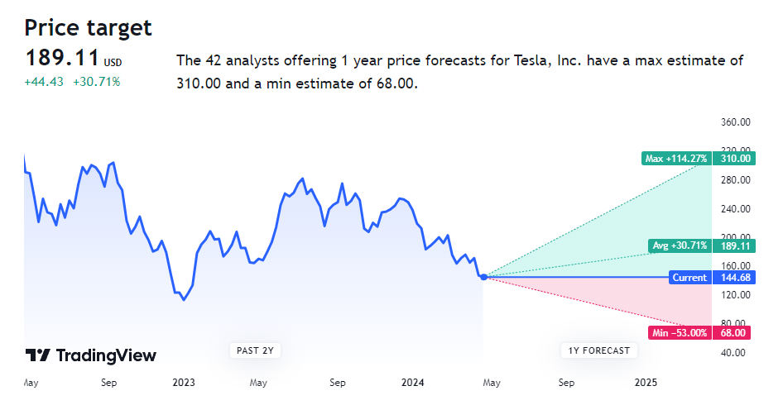Click the Price target heading

[89, 27]
